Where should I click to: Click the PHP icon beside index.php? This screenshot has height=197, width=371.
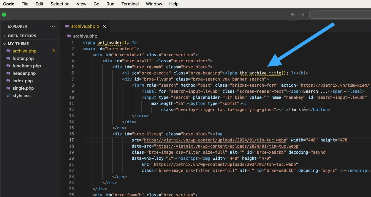pos(8,81)
